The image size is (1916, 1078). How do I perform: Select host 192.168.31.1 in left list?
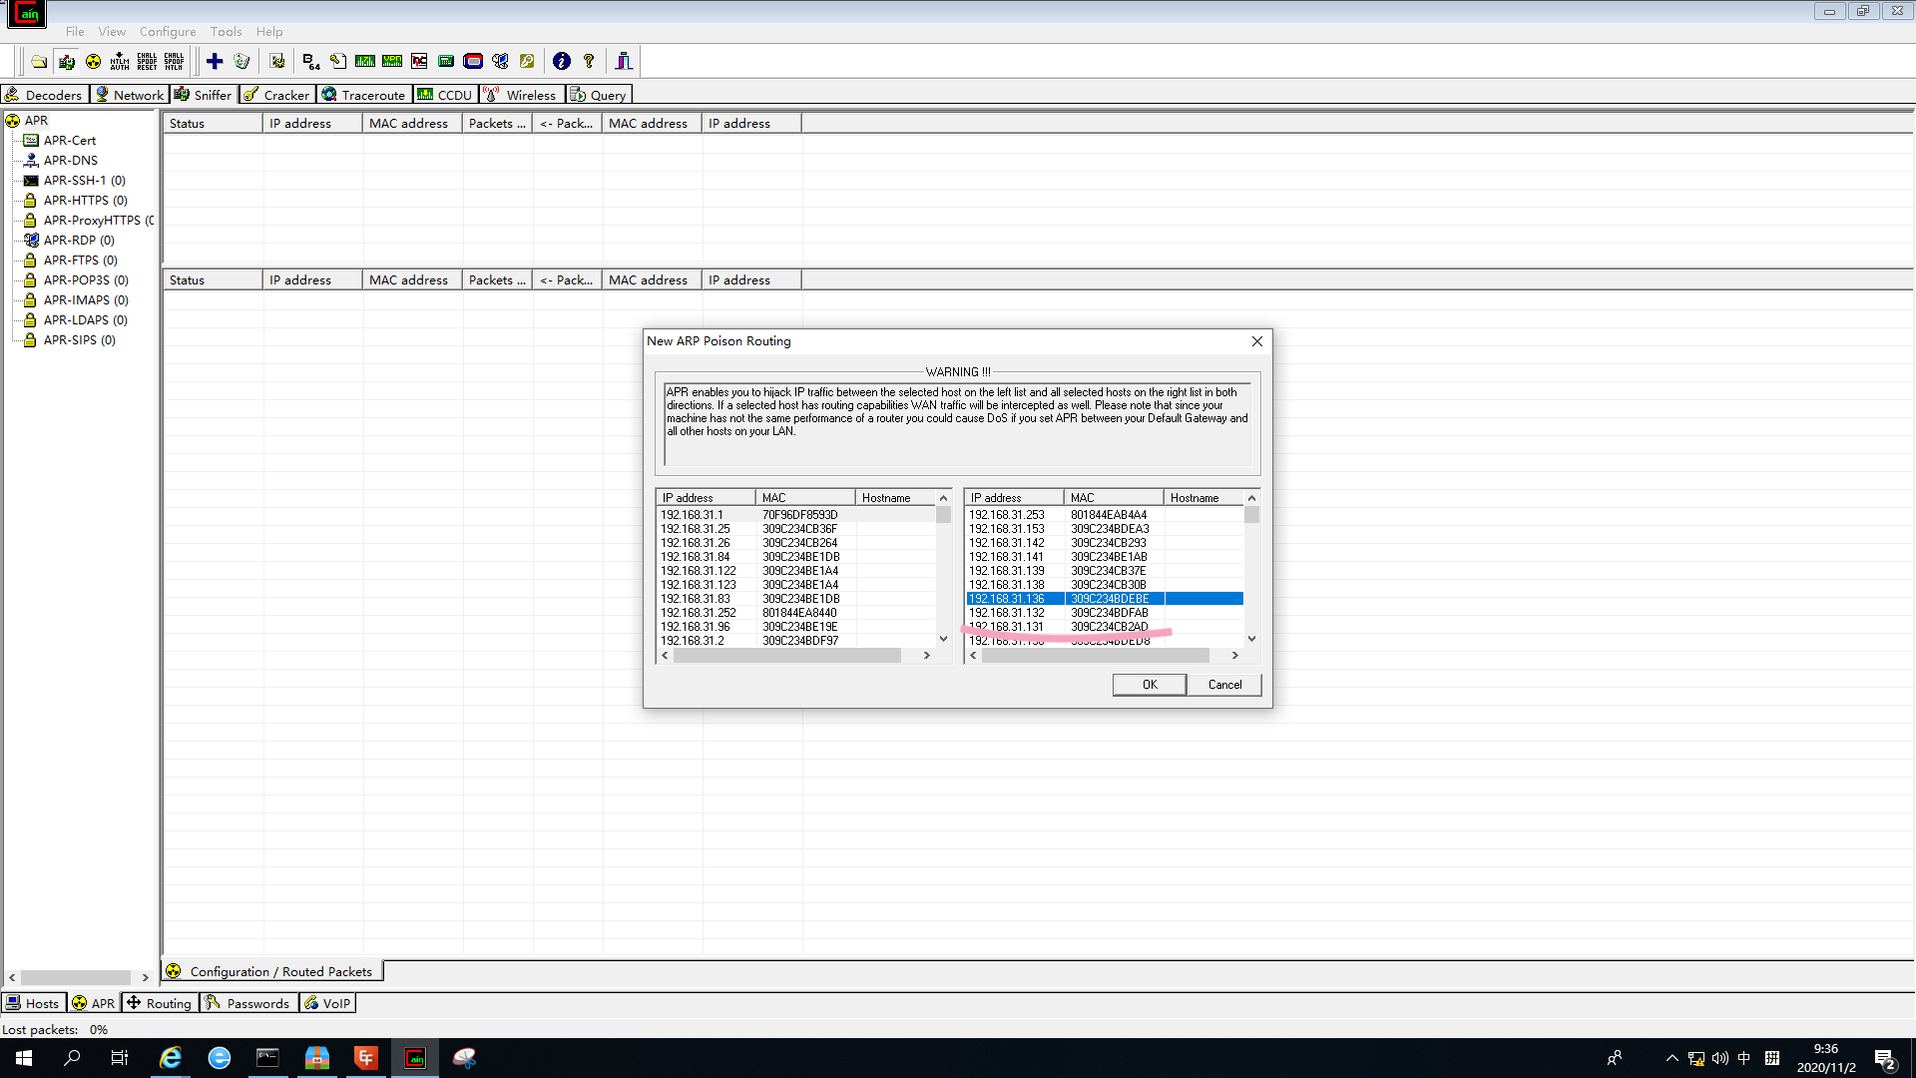click(692, 515)
